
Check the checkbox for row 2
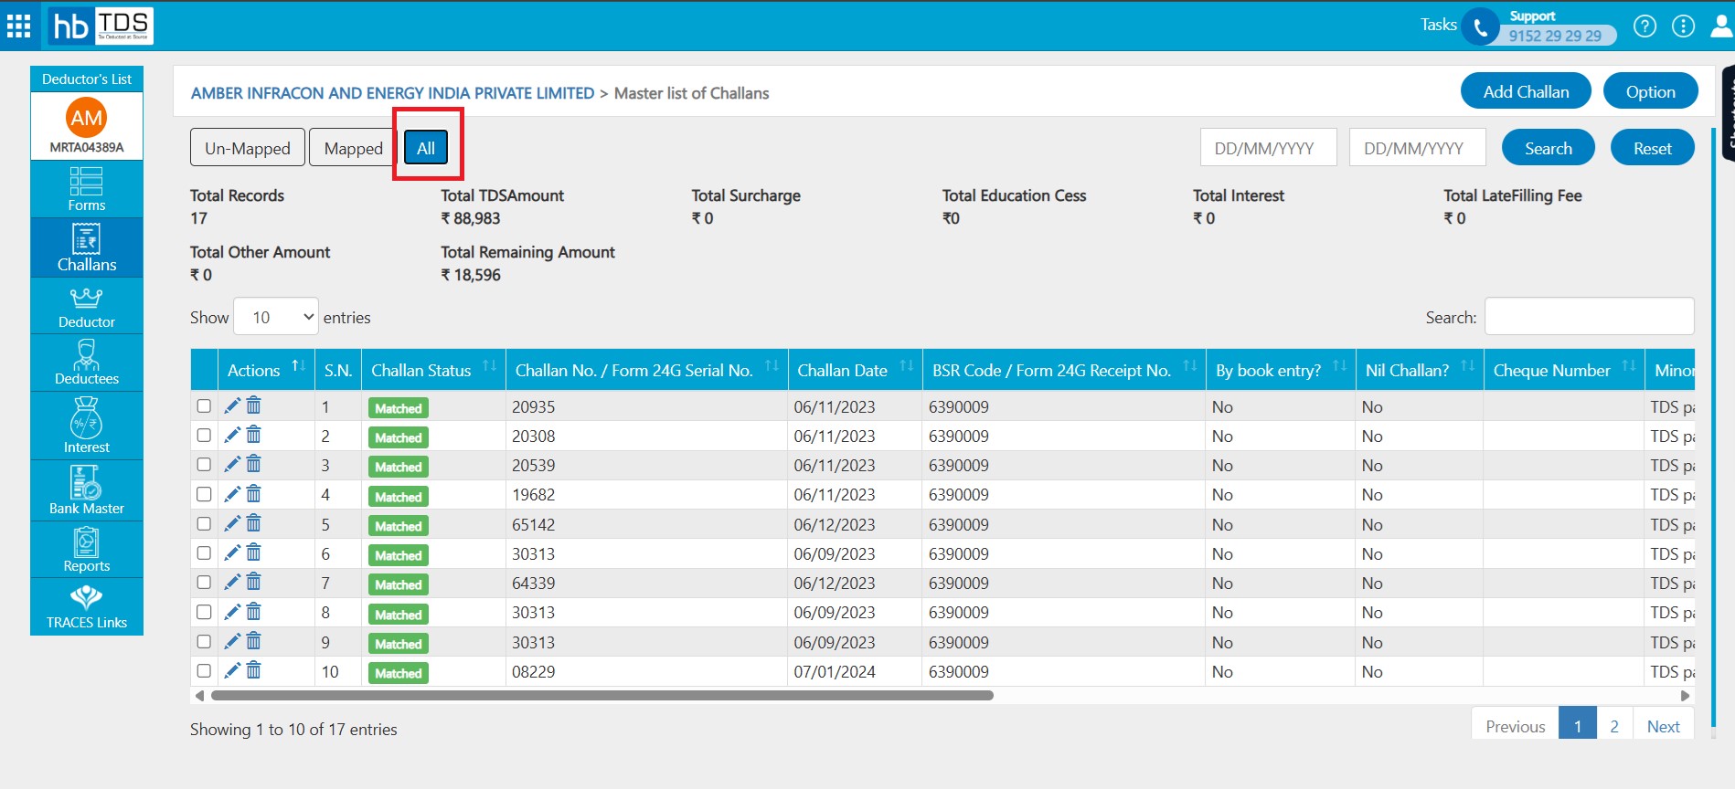(x=204, y=436)
